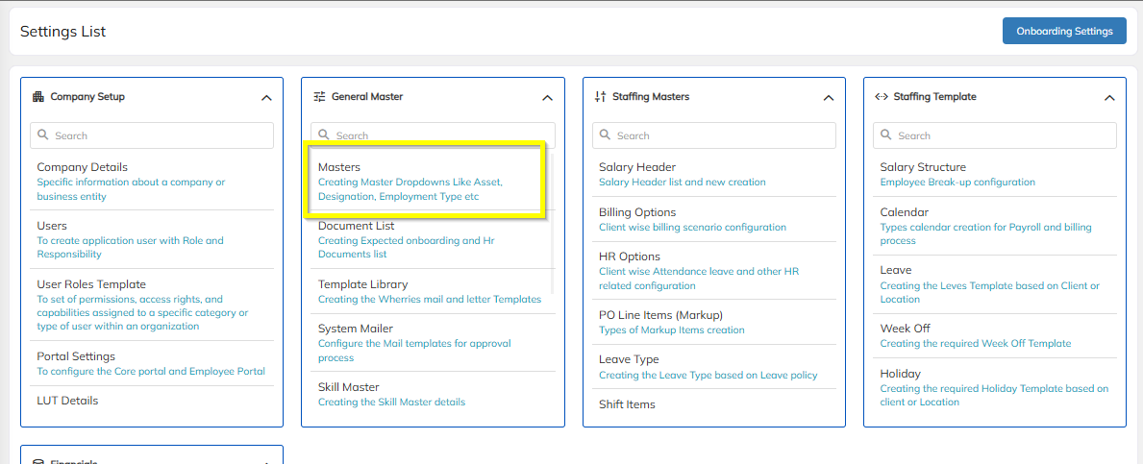1143x464 pixels.
Task: Click the Company Setup building icon
Action: point(37,96)
